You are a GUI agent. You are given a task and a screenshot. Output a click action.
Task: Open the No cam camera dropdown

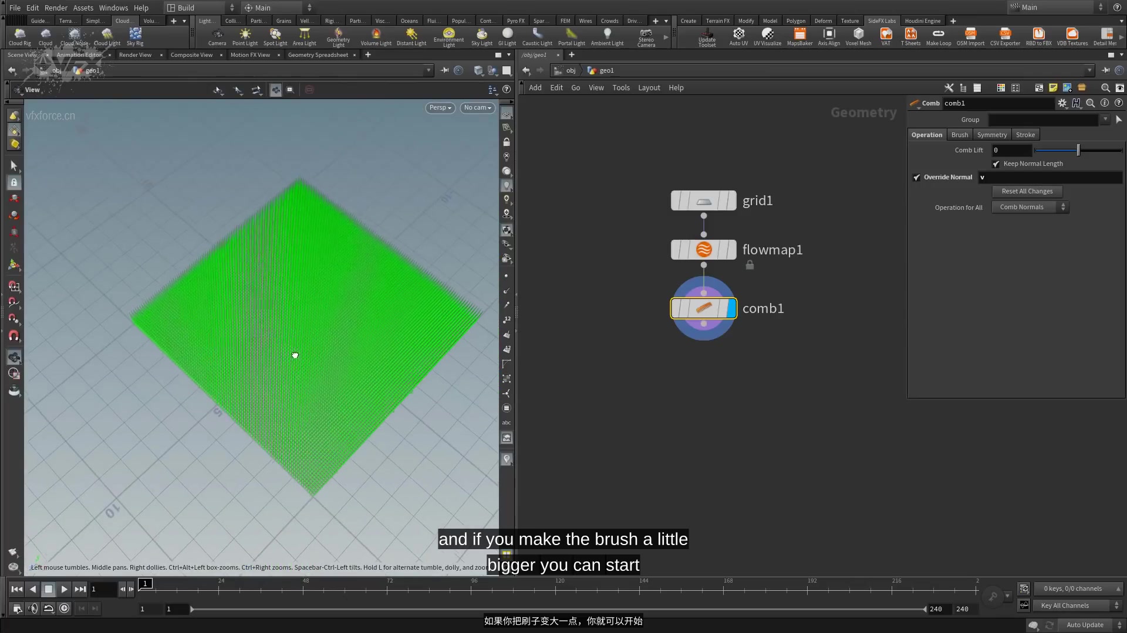[x=477, y=108]
